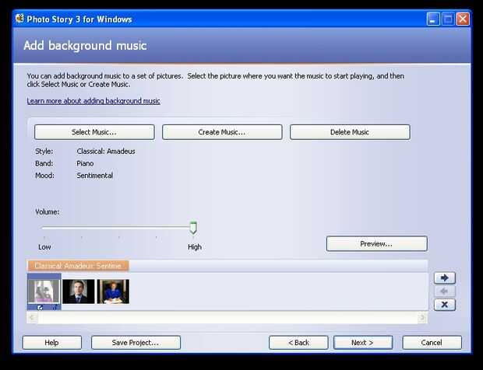
Task: Click the volume slider thumb
Action: pos(193,228)
